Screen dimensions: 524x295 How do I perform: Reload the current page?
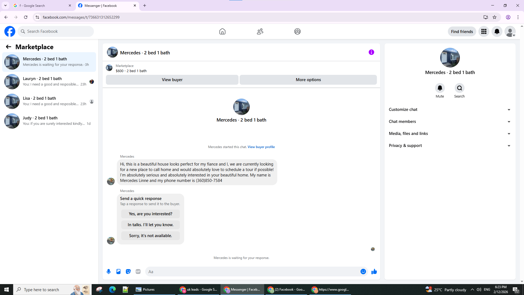pyautogui.click(x=26, y=17)
